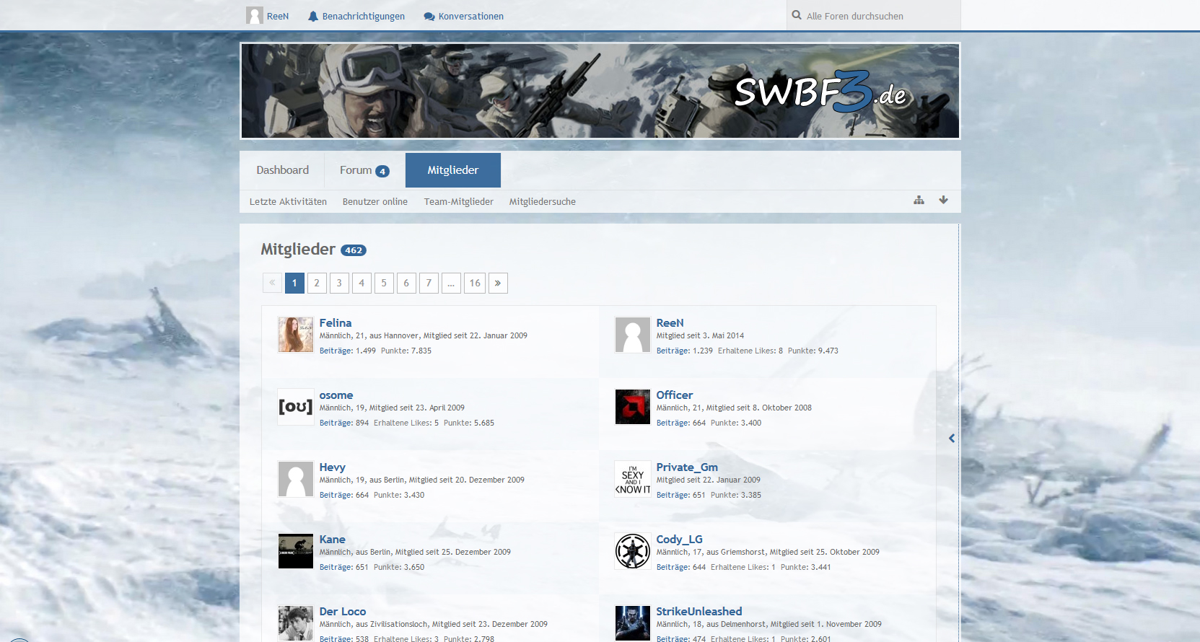The image size is (1200, 642).
Task: Open Der Loco's avatar thumbnail
Action: [296, 623]
